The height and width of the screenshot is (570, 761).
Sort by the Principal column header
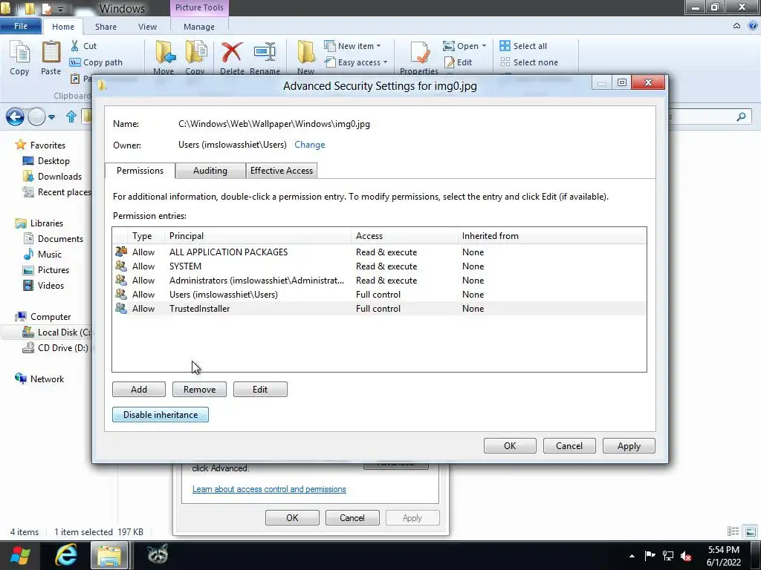tap(258, 236)
